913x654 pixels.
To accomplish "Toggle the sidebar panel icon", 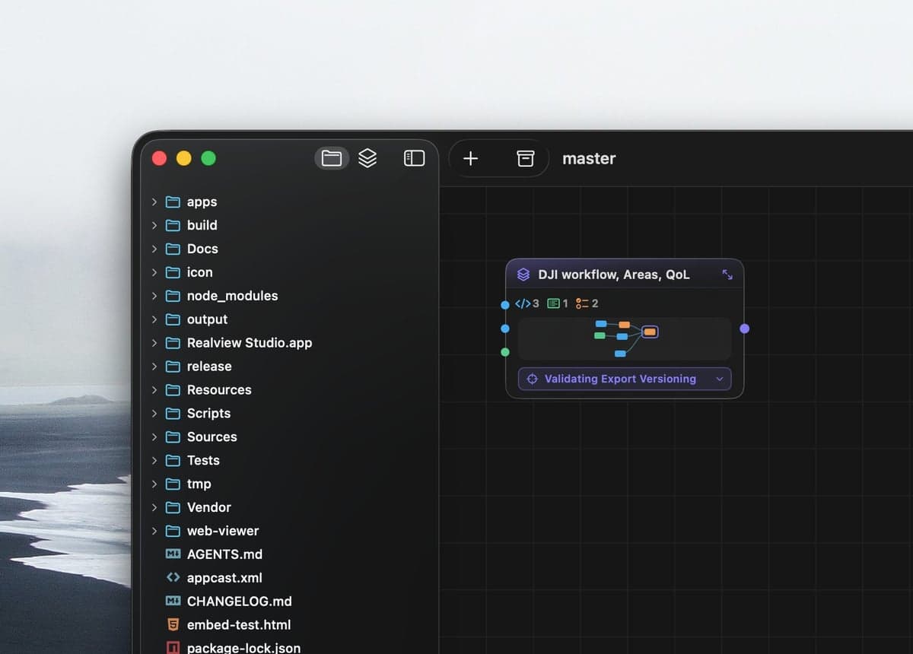I will [414, 158].
